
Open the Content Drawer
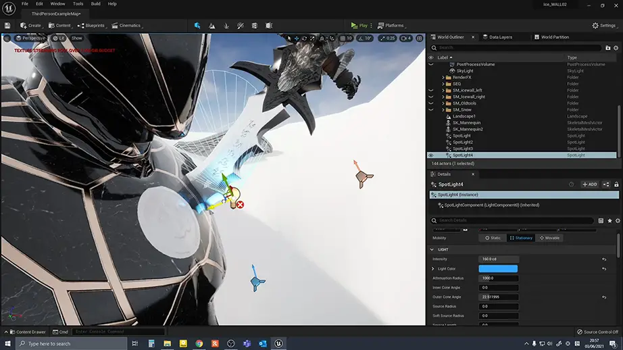tap(27, 332)
